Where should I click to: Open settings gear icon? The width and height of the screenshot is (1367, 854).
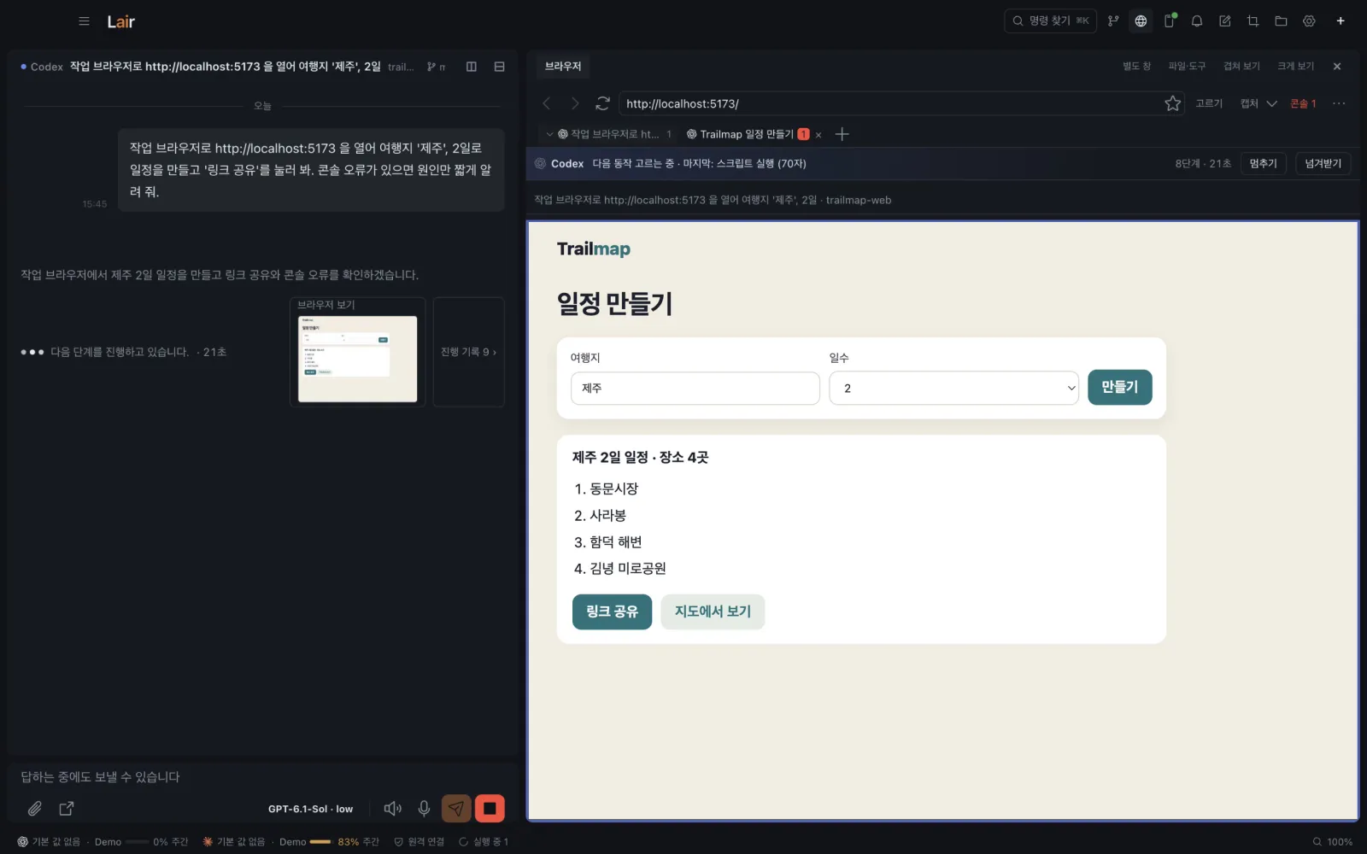point(1309,21)
